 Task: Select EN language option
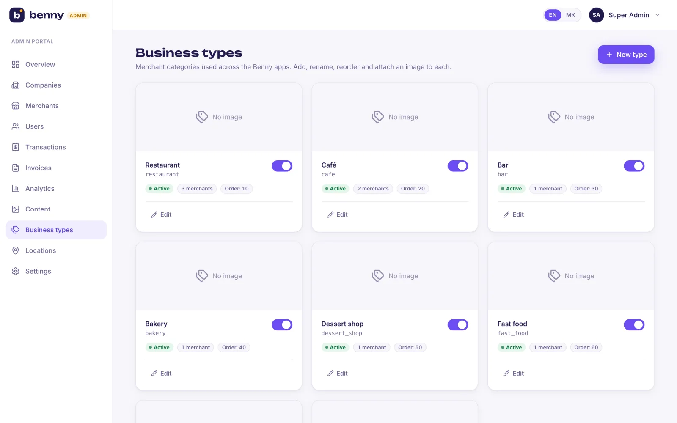pos(553,15)
